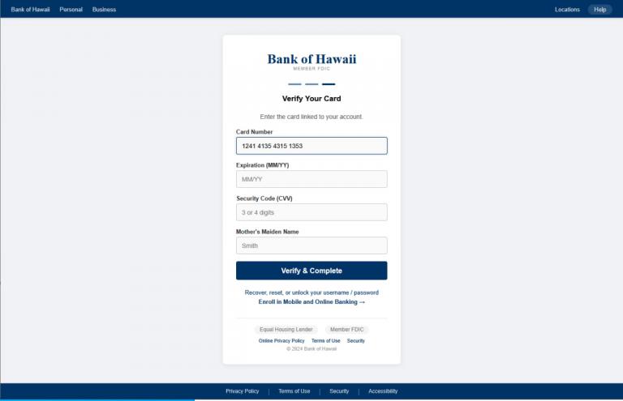Click the Mother's Maiden Name field
Screen dimensions: 623x401
pyautogui.click(x=311, y=246)
